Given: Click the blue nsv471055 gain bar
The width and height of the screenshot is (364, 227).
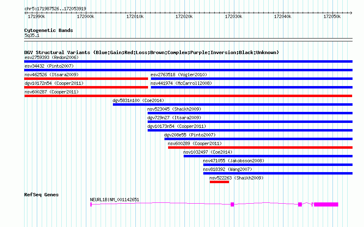Looking at the screenshot, I should click(278, 165).
